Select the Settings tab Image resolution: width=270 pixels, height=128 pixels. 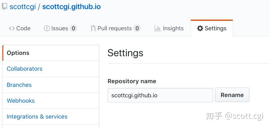click(212, 28)
